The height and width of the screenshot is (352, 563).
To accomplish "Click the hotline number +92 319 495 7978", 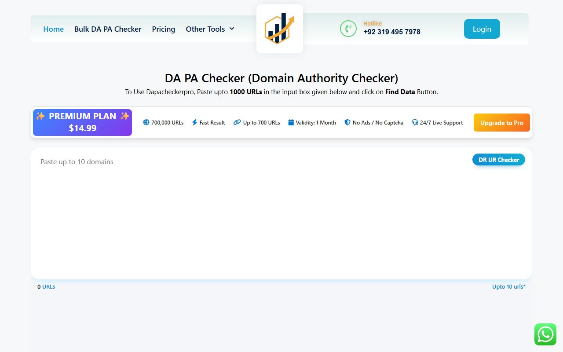I will pos(392,32).
